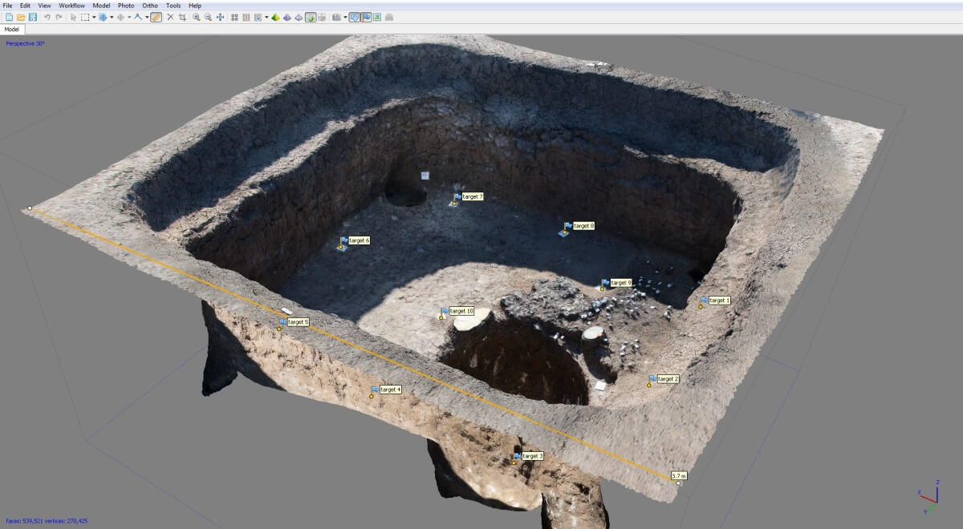Open the rectangle selection dropdown arrow

94,17
